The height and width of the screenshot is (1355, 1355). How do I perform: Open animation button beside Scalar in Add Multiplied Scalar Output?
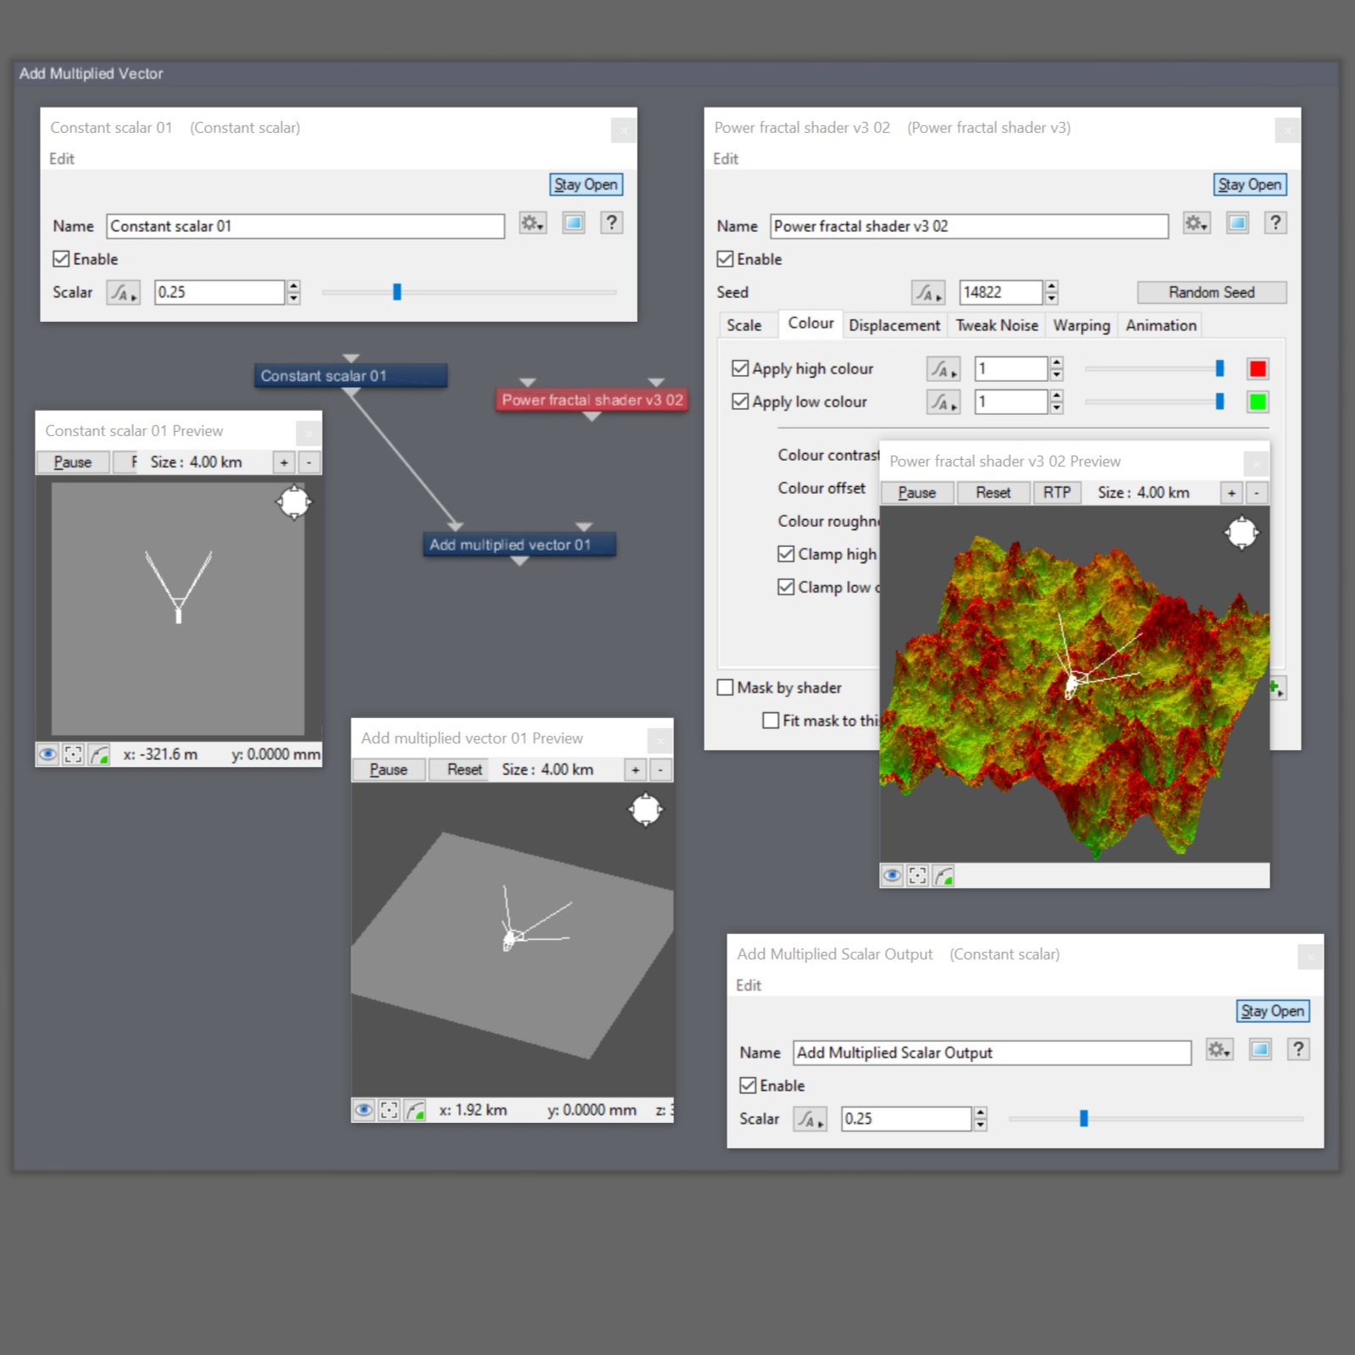[x=810, y=1120]
